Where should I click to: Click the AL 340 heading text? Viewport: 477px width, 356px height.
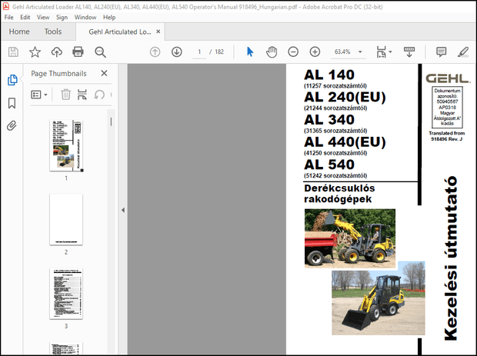pos(329,119)
